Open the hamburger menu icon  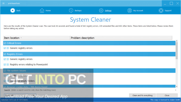(3, 3)
